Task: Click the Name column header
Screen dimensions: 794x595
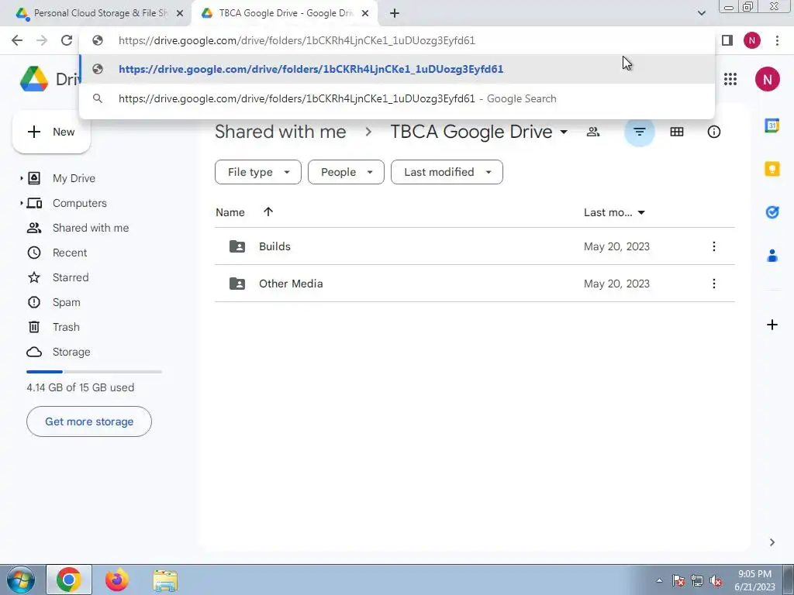Action: pyautogui.click(x=230, y=212)
